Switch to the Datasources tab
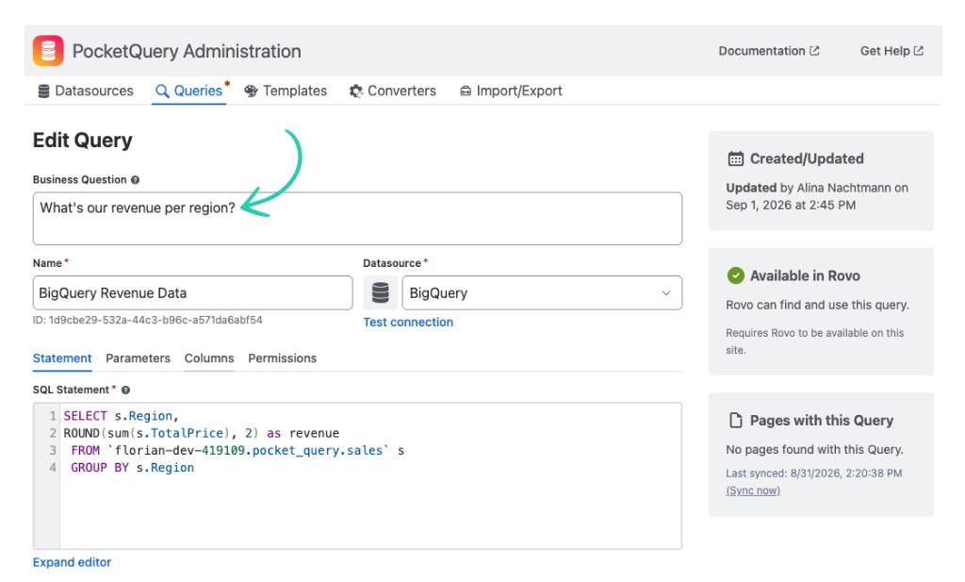Screen dimensions: 965x582 coord(86,91)
